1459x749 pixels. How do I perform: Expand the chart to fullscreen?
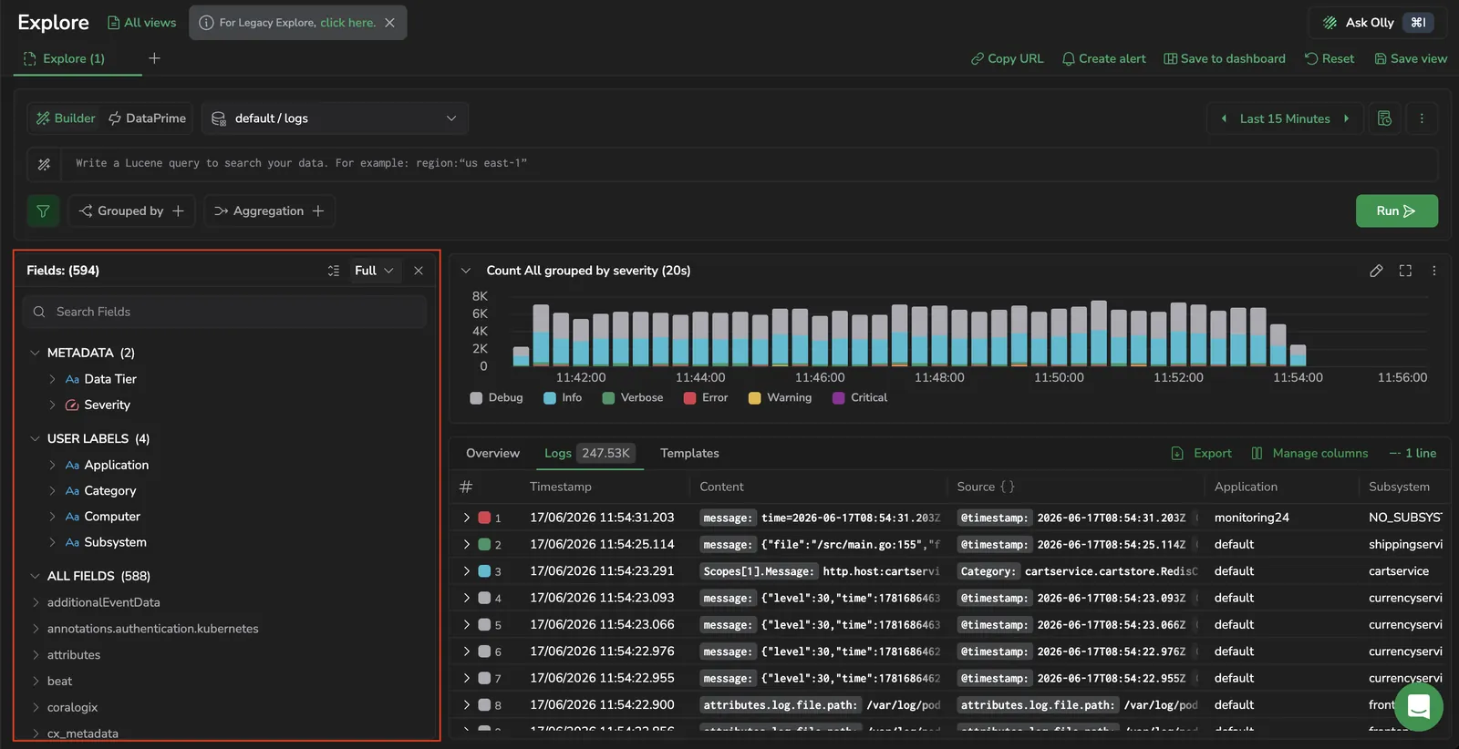(1405, 271)
